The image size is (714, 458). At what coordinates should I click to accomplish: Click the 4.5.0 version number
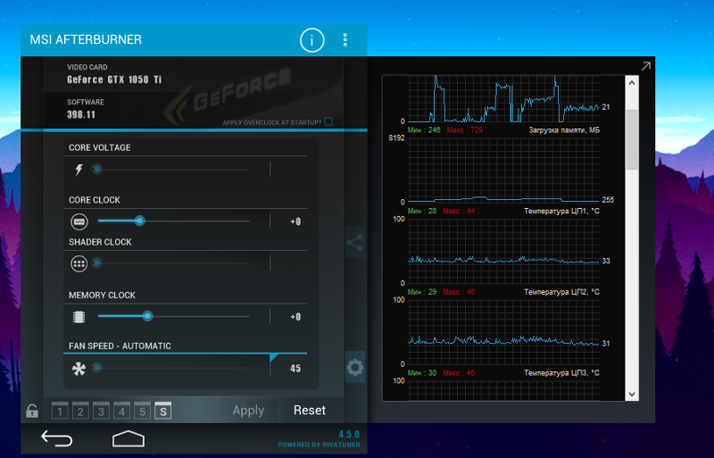tap(349, 434)
